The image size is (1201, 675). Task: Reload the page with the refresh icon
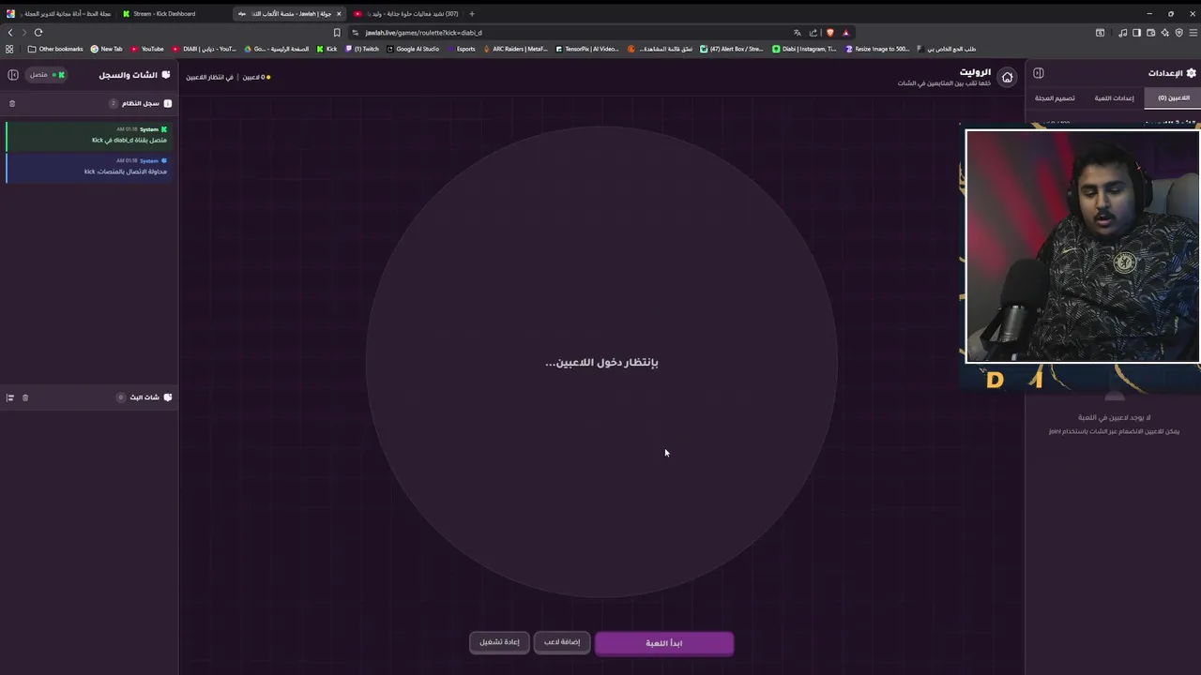(x=38, y=32)
